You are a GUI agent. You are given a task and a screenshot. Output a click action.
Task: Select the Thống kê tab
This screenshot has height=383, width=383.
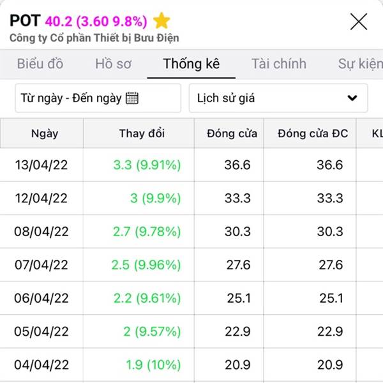pyautogui.click(x=191, y=64)
